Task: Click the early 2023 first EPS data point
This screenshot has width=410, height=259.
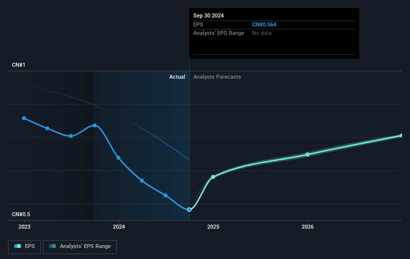Action: pos(24,118)
